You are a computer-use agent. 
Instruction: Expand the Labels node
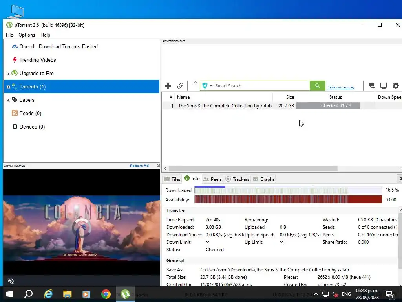point(8,100)
